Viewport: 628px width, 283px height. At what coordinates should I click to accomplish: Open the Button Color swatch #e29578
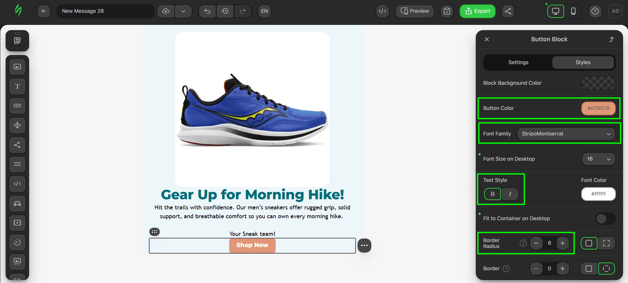tap(598, 108)
